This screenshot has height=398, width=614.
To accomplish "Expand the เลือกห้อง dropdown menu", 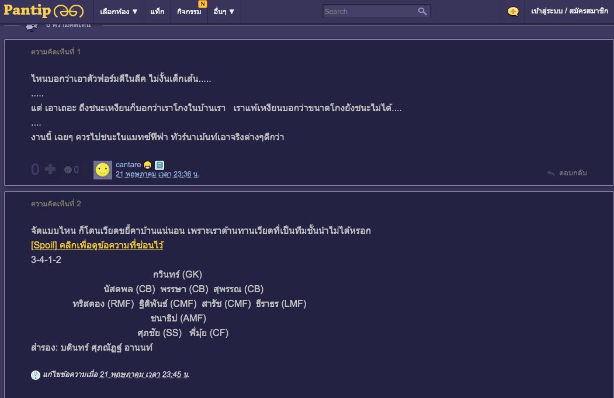I will click(x=119, y=11).
